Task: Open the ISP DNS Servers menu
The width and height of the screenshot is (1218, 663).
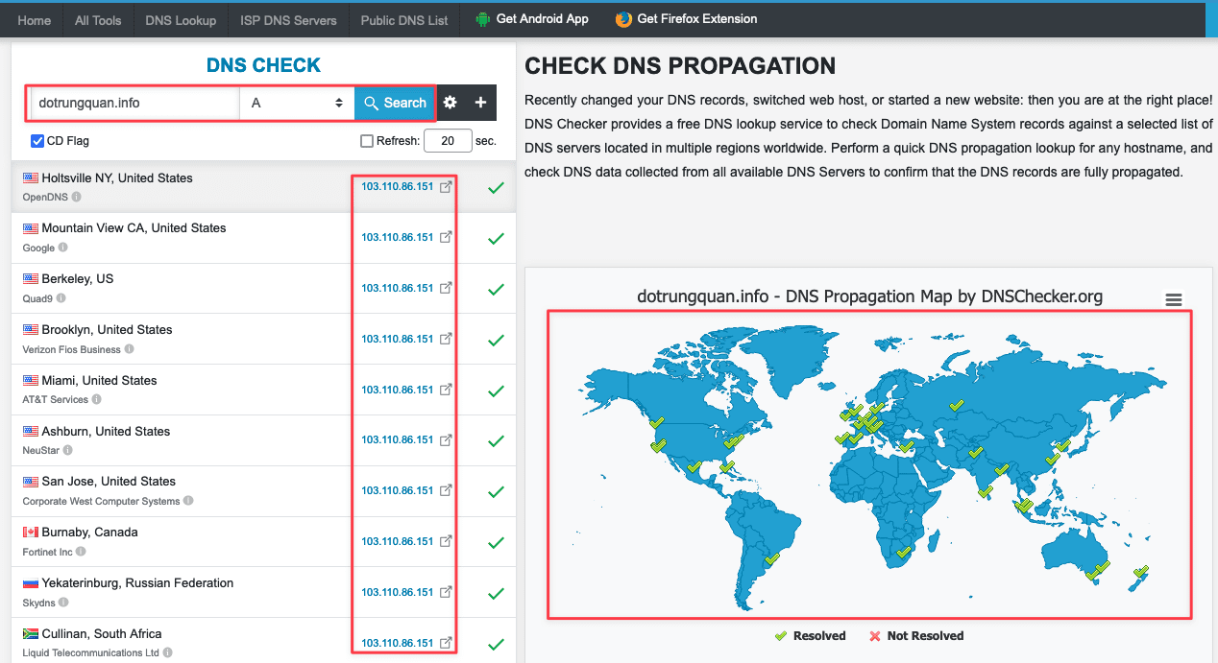Action: [288, 20]
